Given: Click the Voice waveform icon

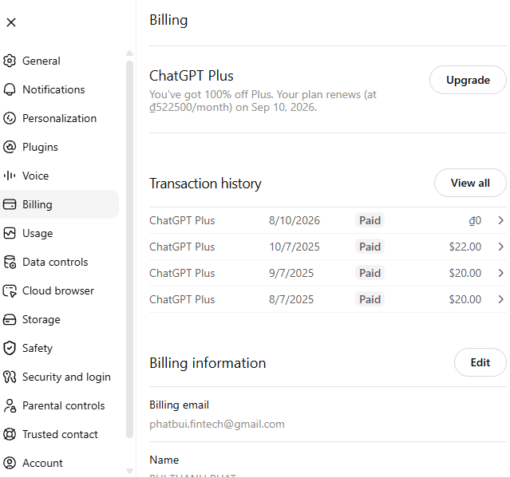Looking at the screenshot, I should tap(10, 176).
